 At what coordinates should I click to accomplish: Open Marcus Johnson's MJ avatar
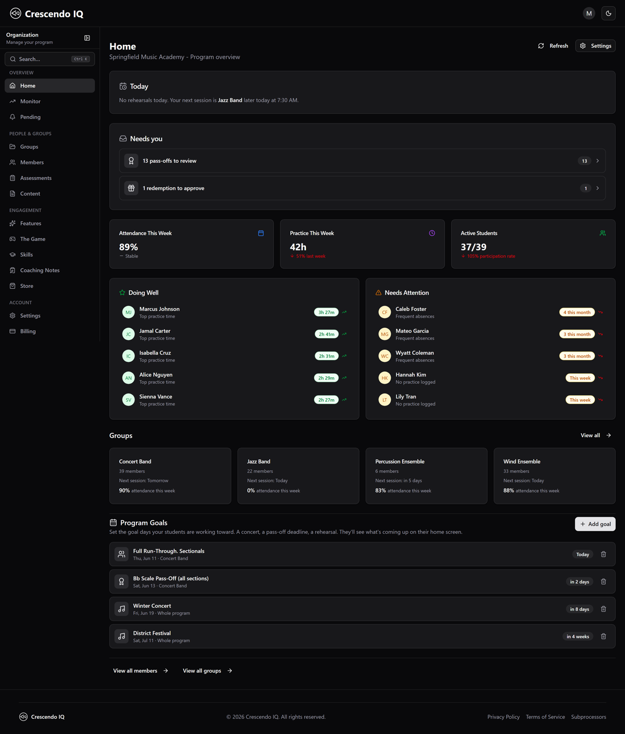click(129, 312)
